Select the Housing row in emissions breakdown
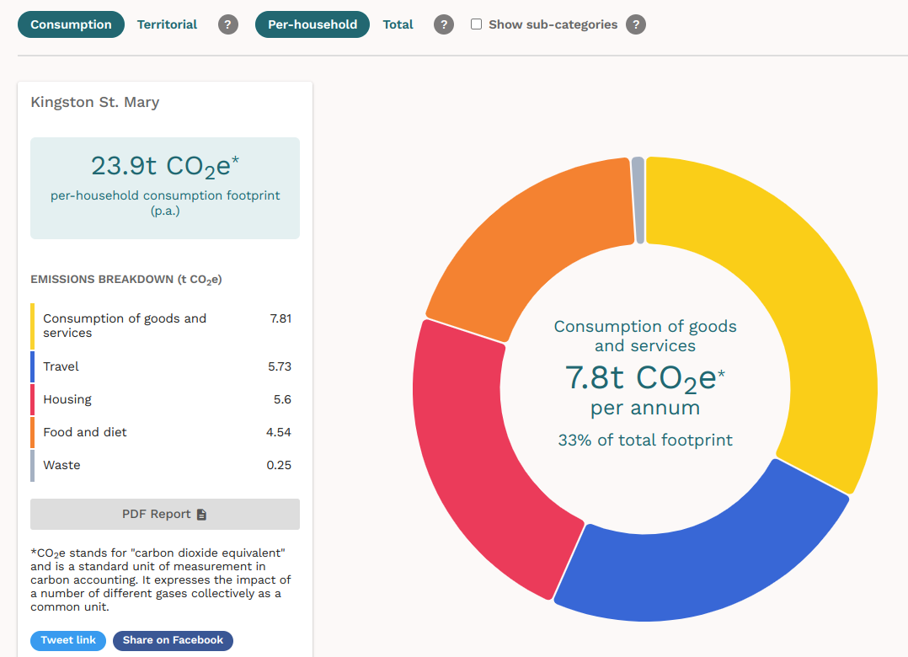Image resolution: width=908 pixels, height=657 pixels. coord(164,399)
